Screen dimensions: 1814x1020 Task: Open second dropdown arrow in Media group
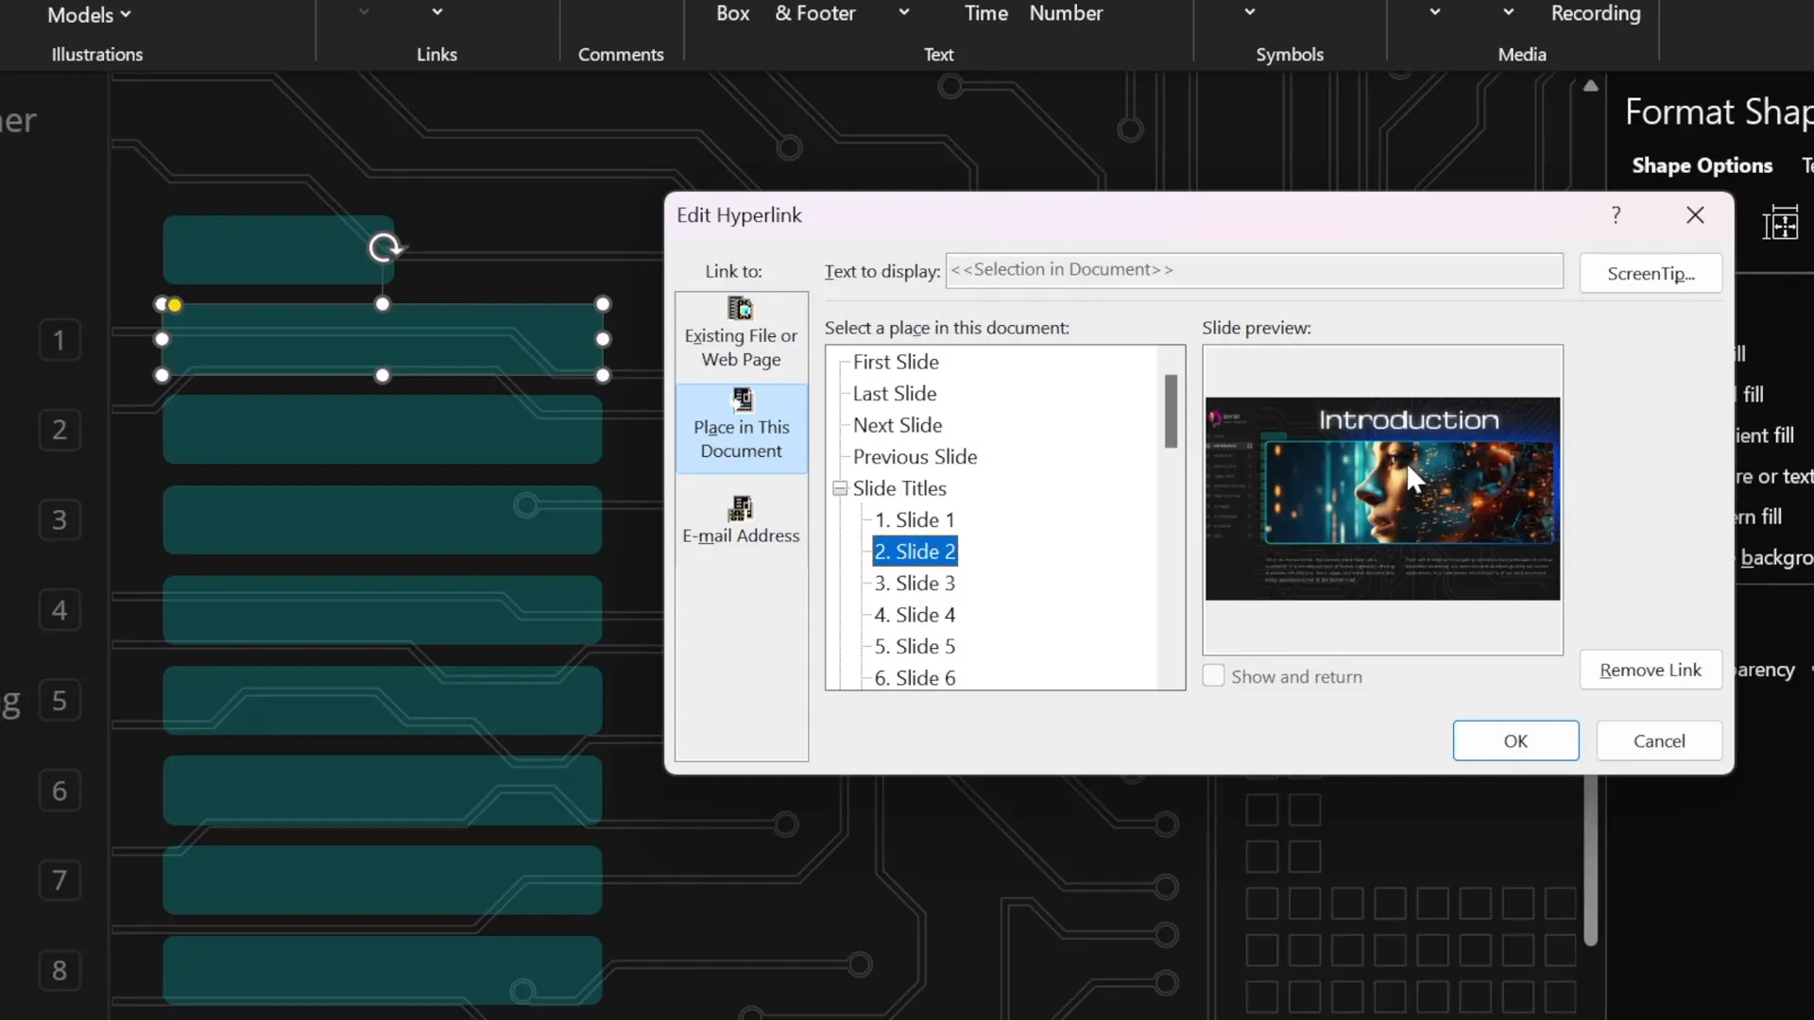tap(1508, 12)
